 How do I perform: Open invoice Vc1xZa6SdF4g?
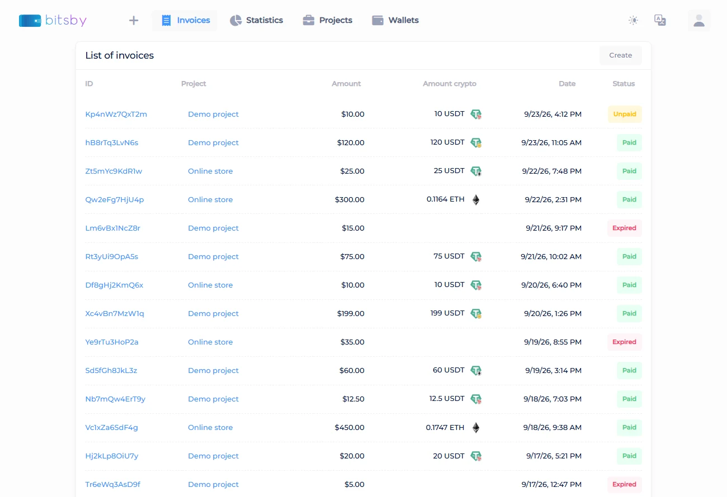[x=111, y=428]
